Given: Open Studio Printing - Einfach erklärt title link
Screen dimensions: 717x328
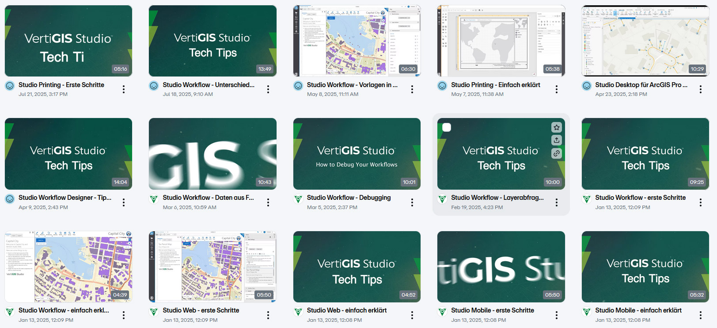Looking at the screenshot, I should [x=496, y=85].
